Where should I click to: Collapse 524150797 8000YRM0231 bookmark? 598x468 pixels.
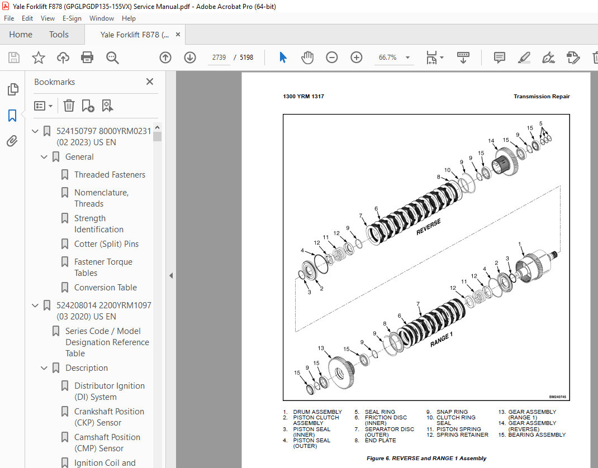click(x=35, y=131)
